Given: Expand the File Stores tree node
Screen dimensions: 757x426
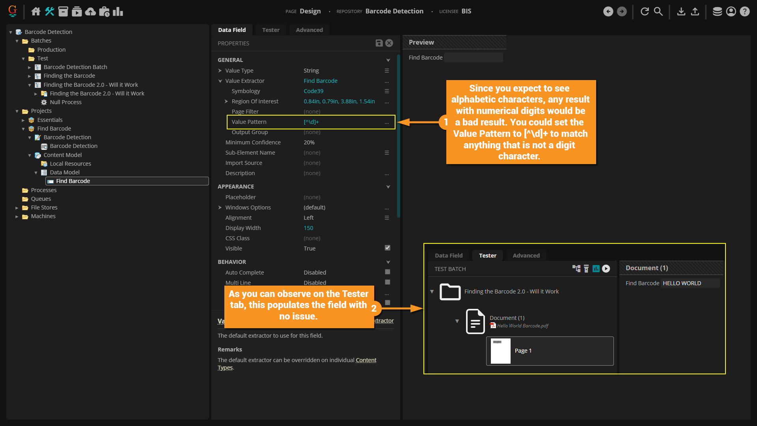Looking at the screenshot, I should click(x=17, y=207).
